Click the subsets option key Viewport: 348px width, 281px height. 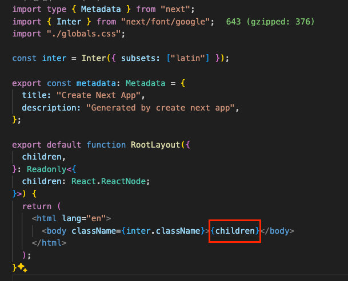(138, 58)
